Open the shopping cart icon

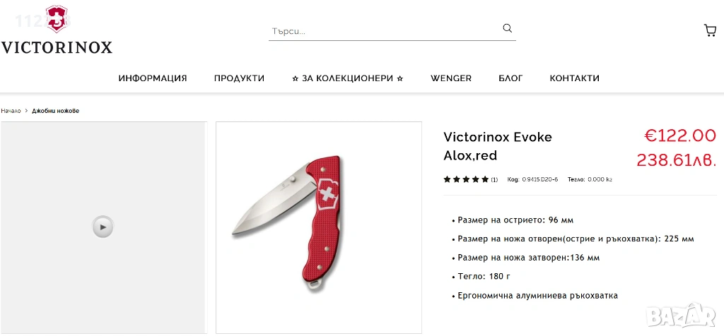click(710, 30)
